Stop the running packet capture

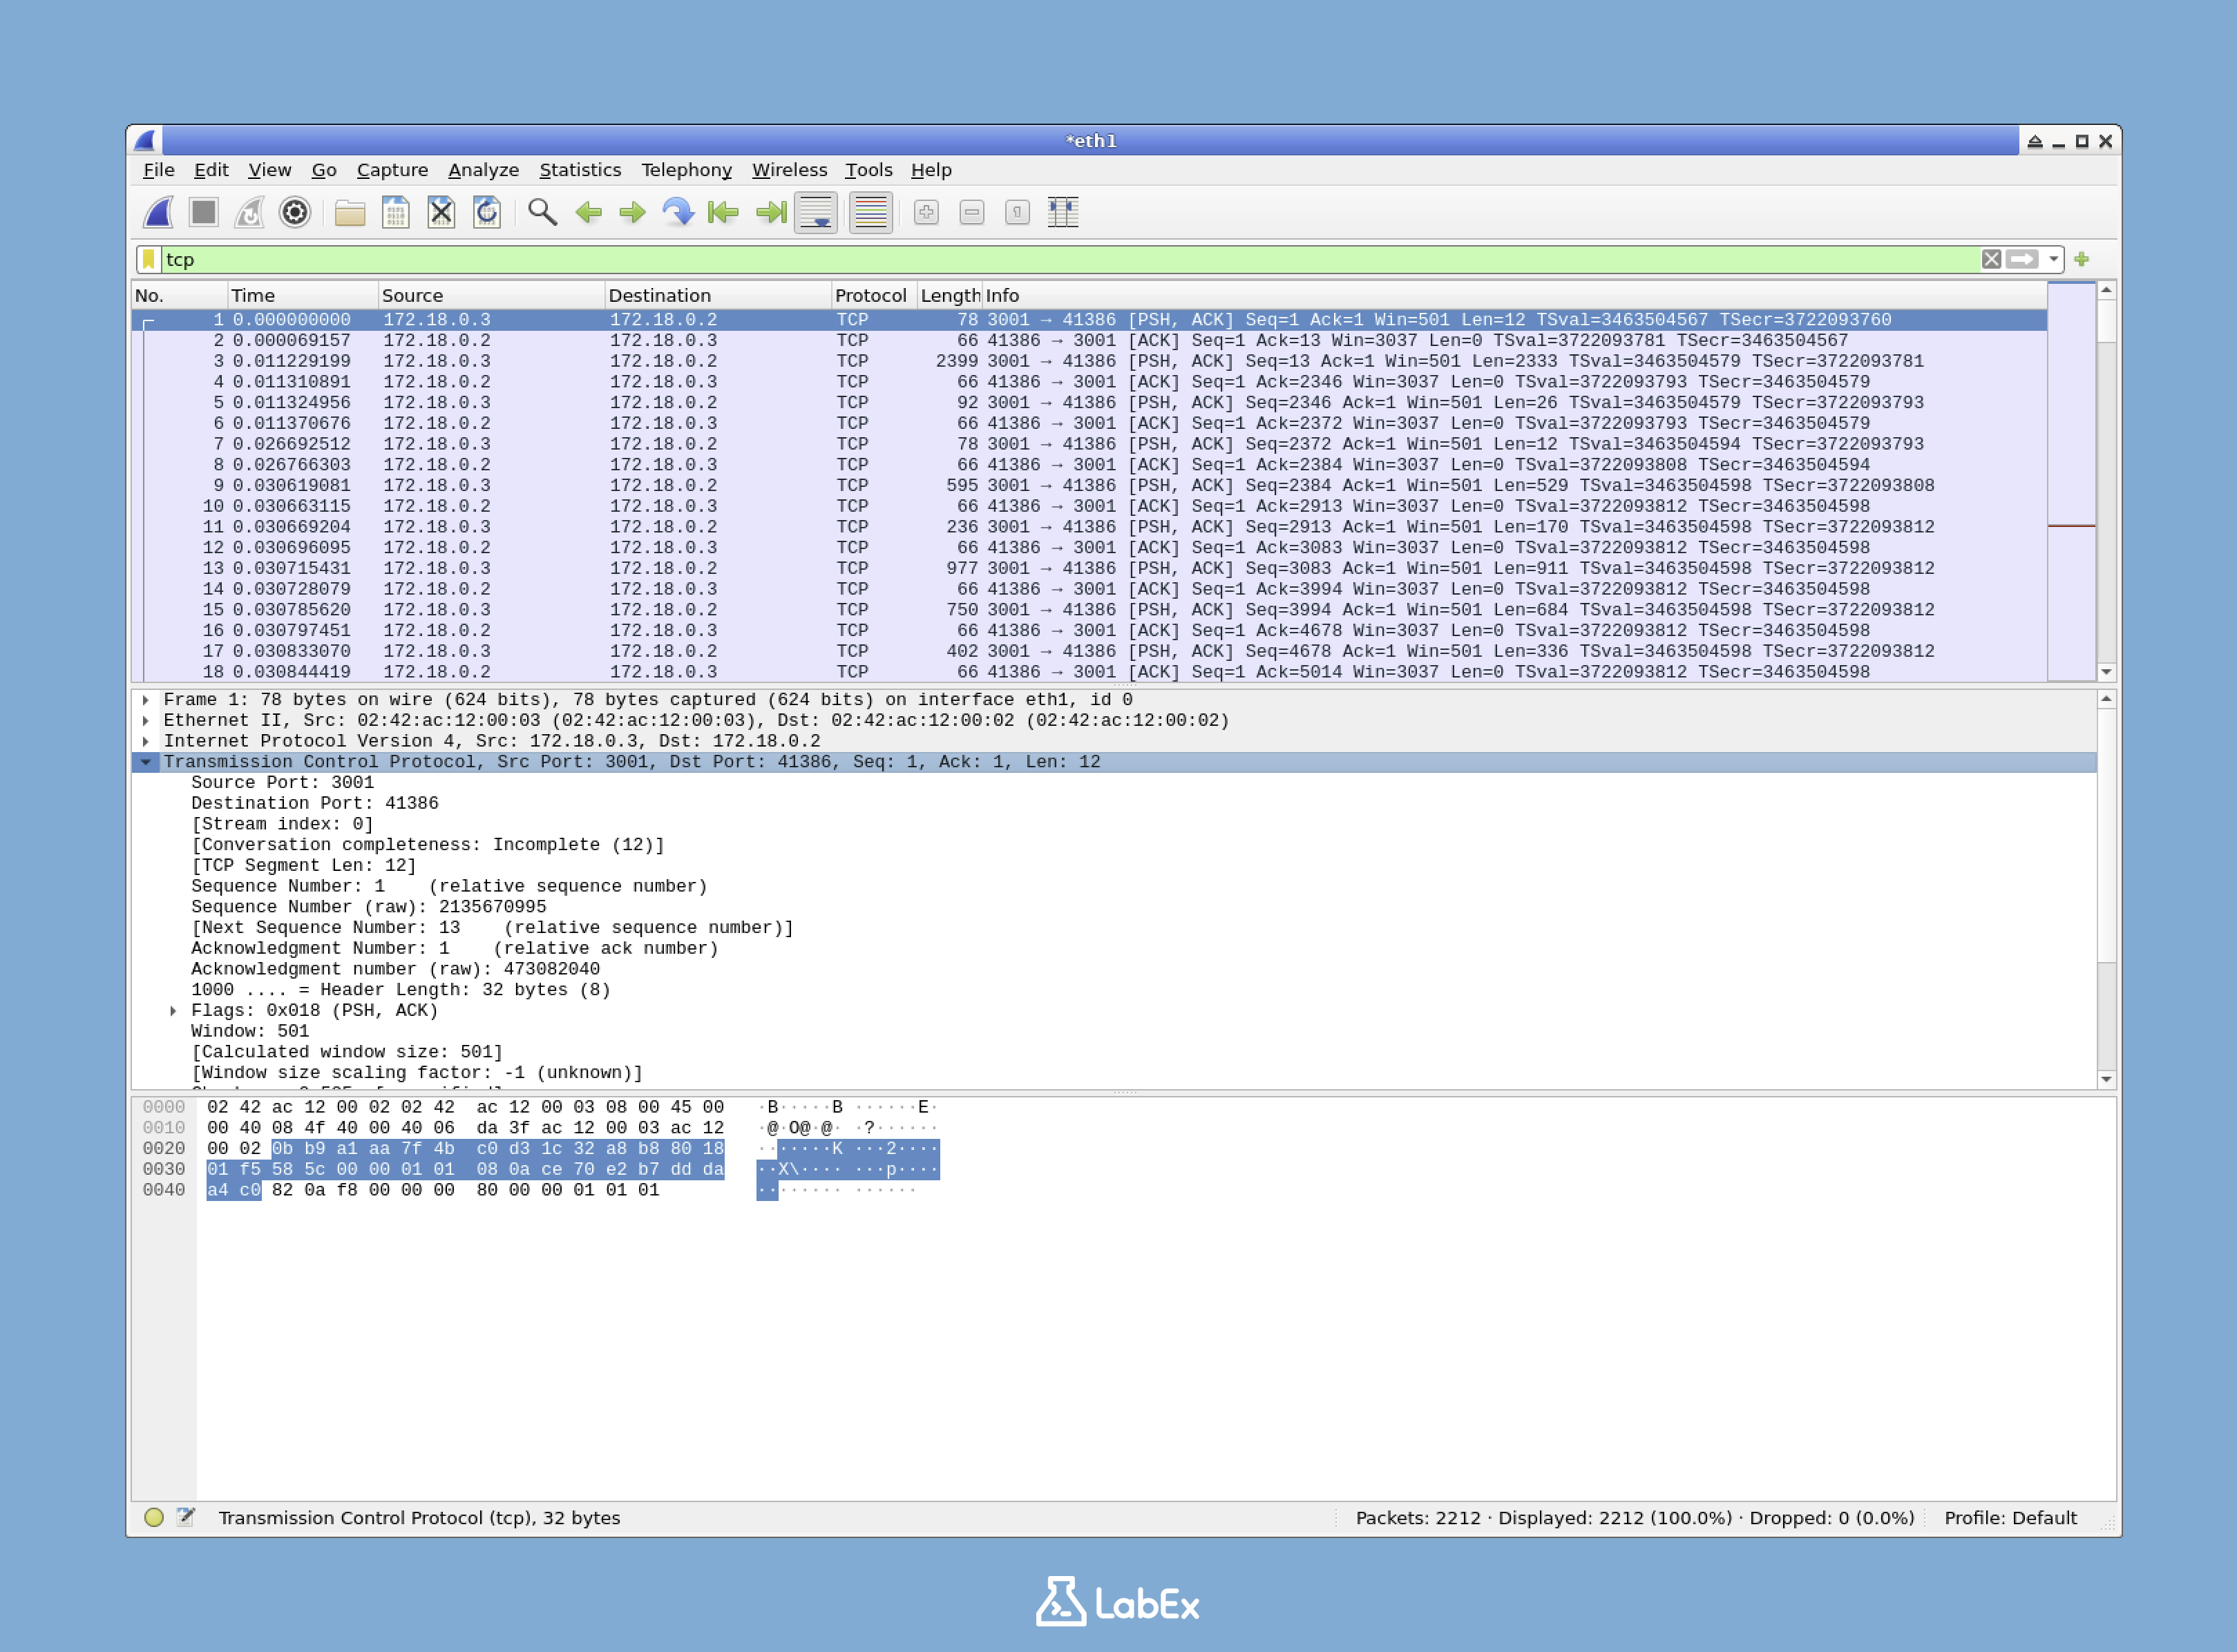coord(204,212)
